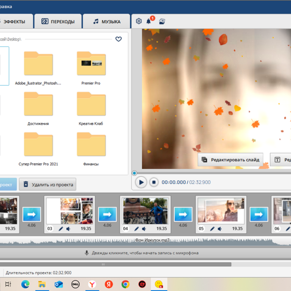Toggle the speaker icon on slide 05
The width and height of the screenshot is (291, 291).
click(220, 229)
